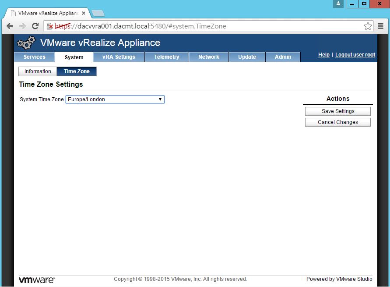The height and width of the screenshot is (287, 390).
Task: Click the browser forward arrow
Action: coord(22,26)
